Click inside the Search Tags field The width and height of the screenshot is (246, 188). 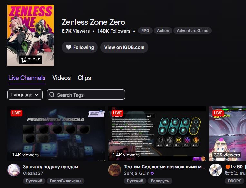pyautogui.click(x=86, y=95)
